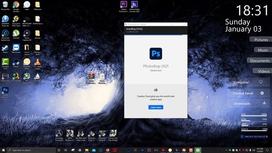
Task: Click the Sunday January 03 date widget
Action: click(243, 25)
